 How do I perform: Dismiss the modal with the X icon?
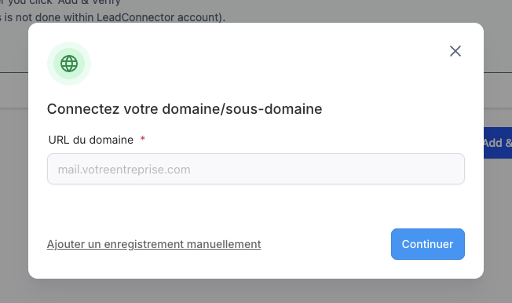click(455, 51)
